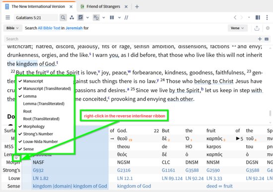Click the share export icon

[257, 28]
